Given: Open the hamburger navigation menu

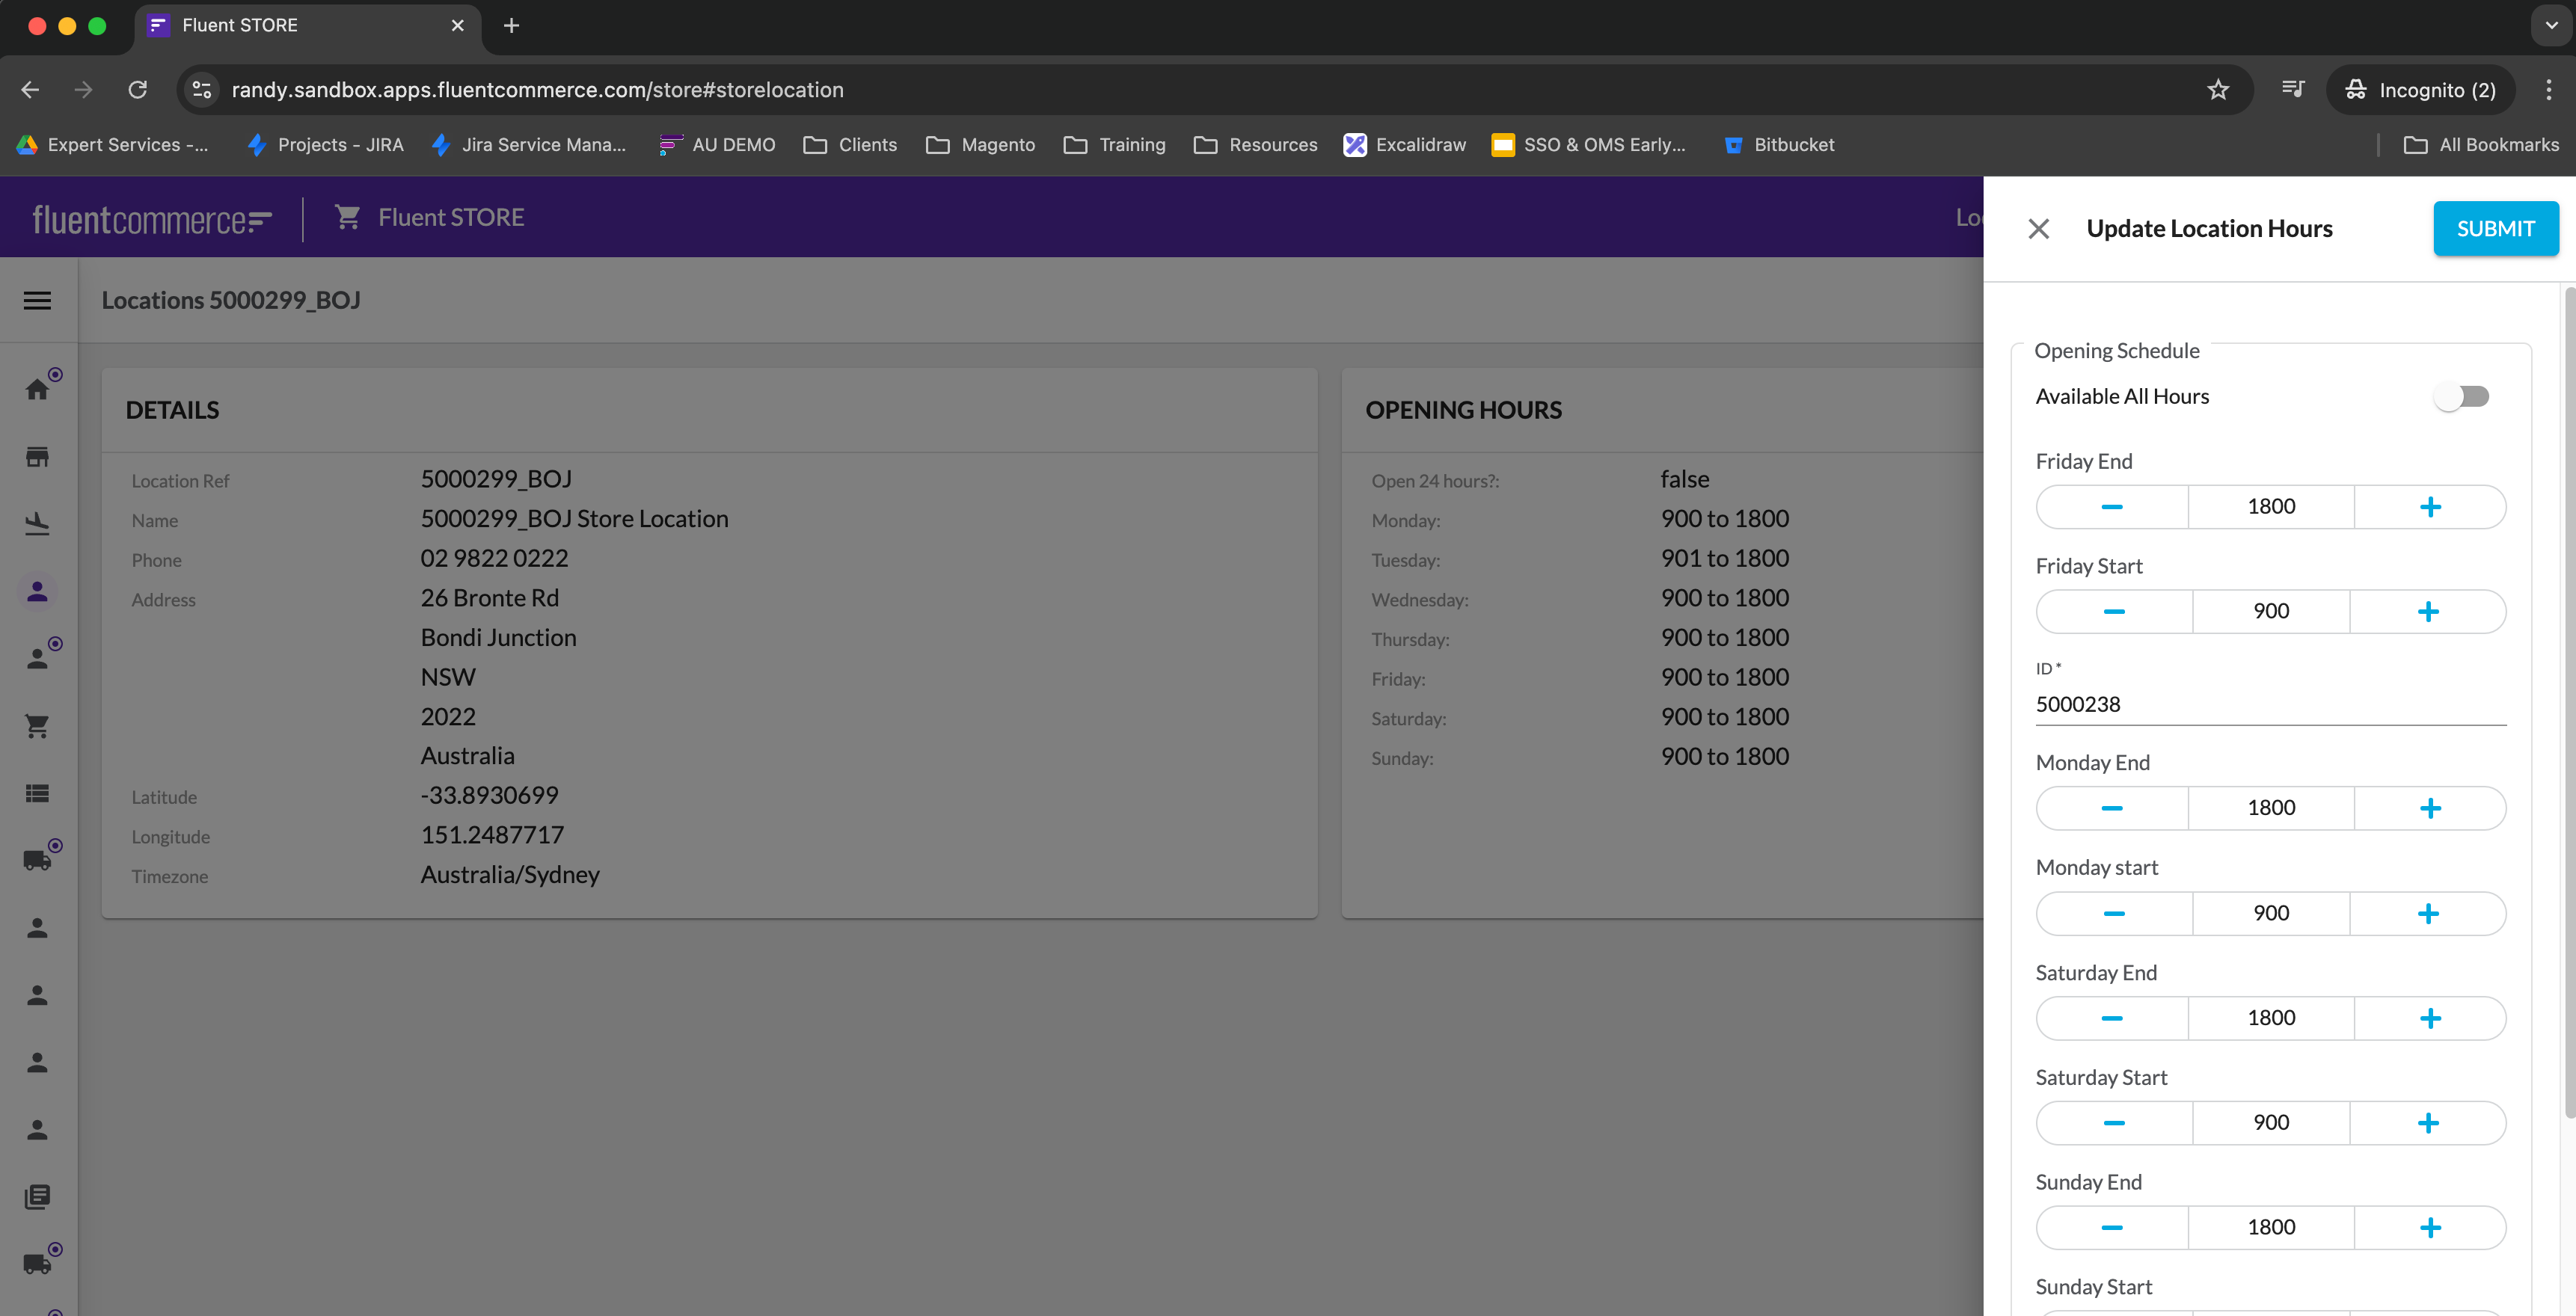Looking at the screenshot, I should (x=37, y=300).
